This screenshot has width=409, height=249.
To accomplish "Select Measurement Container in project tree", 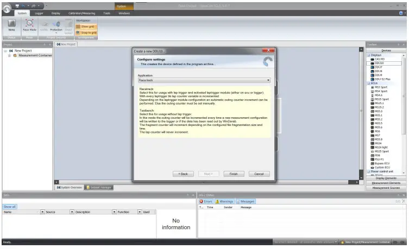I will pos(35,55).
